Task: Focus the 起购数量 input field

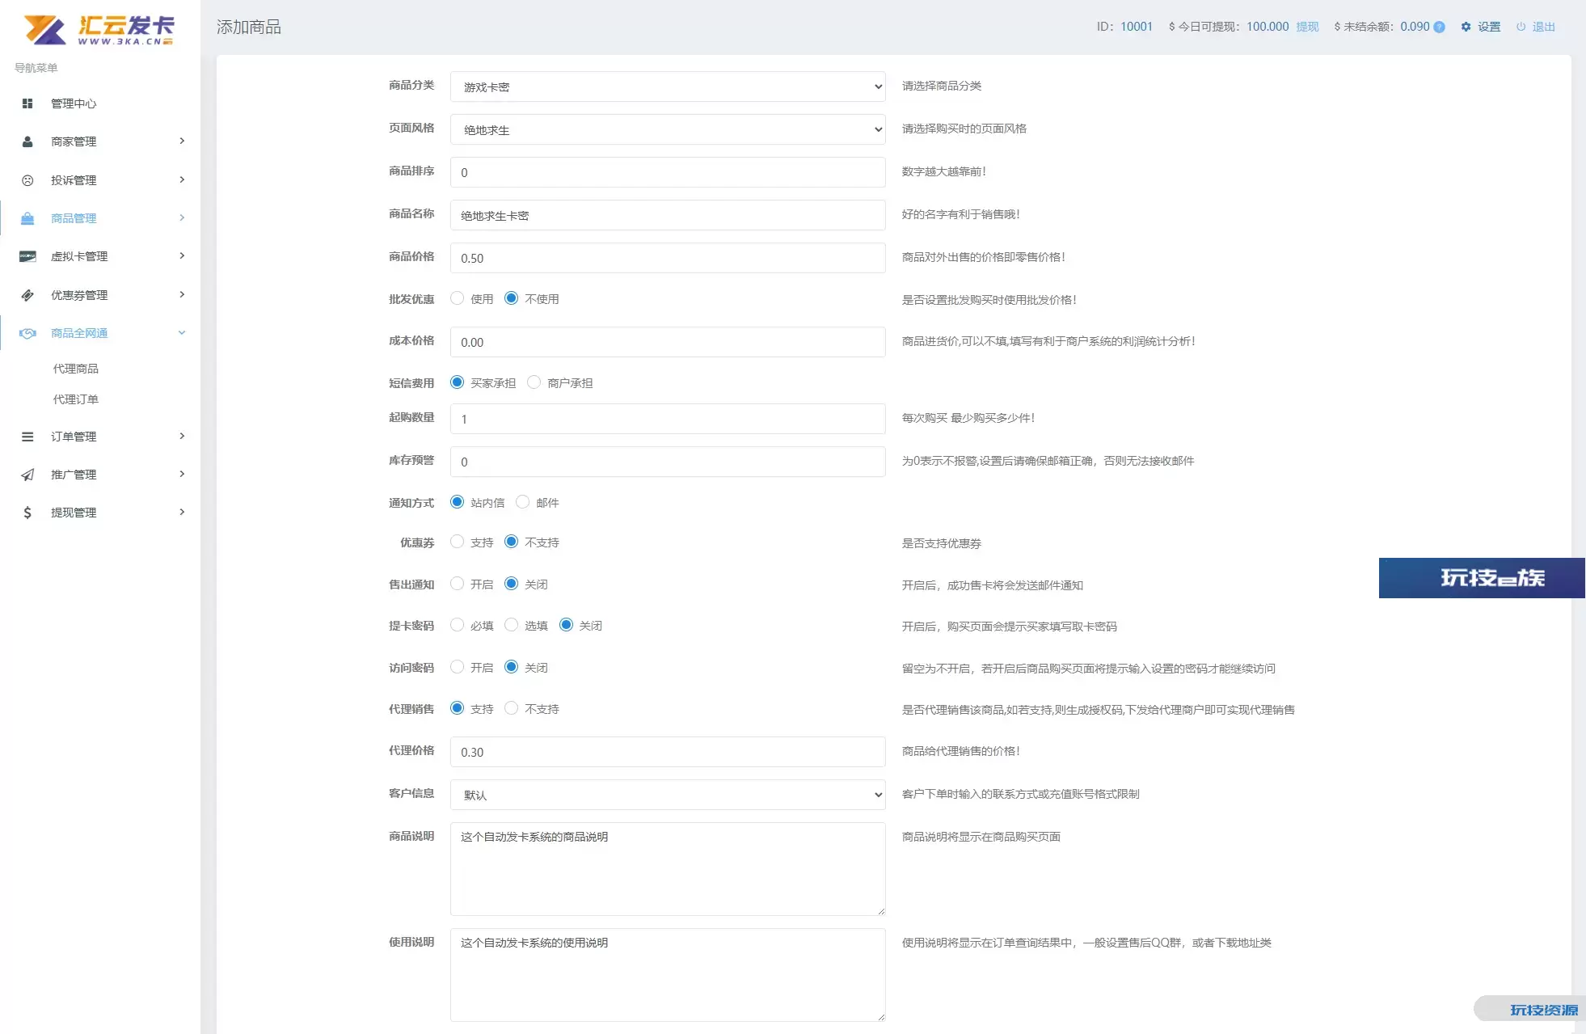Action: 668,419
